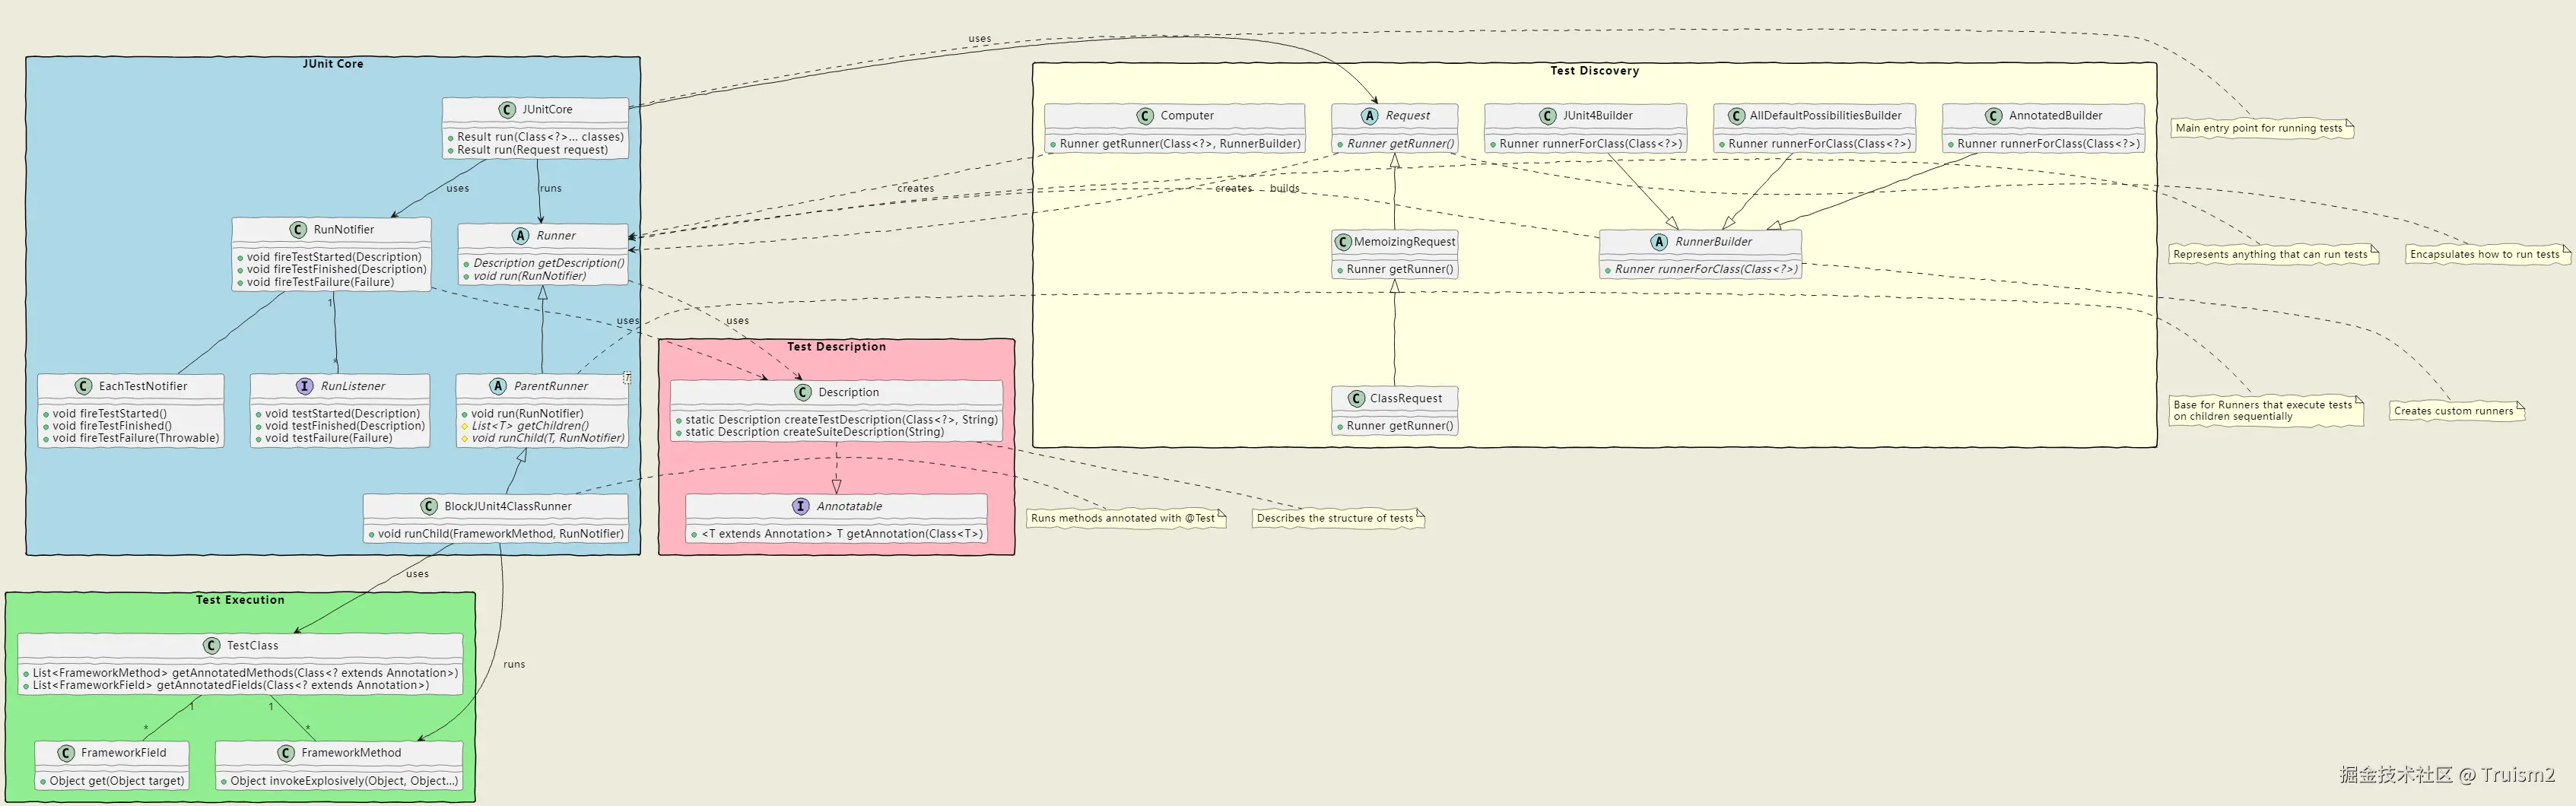Select the 'static Description createSuiteDescription(String)' method
Screen dimensions: 2576x806
(x=814, y=432)
